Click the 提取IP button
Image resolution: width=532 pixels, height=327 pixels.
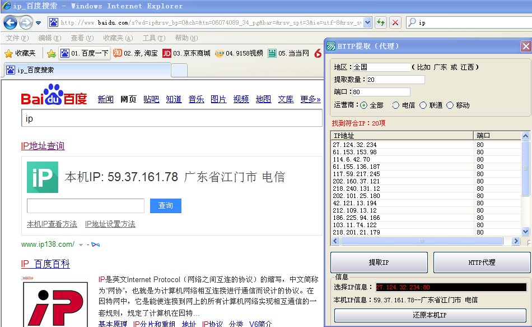click(379, 262)
